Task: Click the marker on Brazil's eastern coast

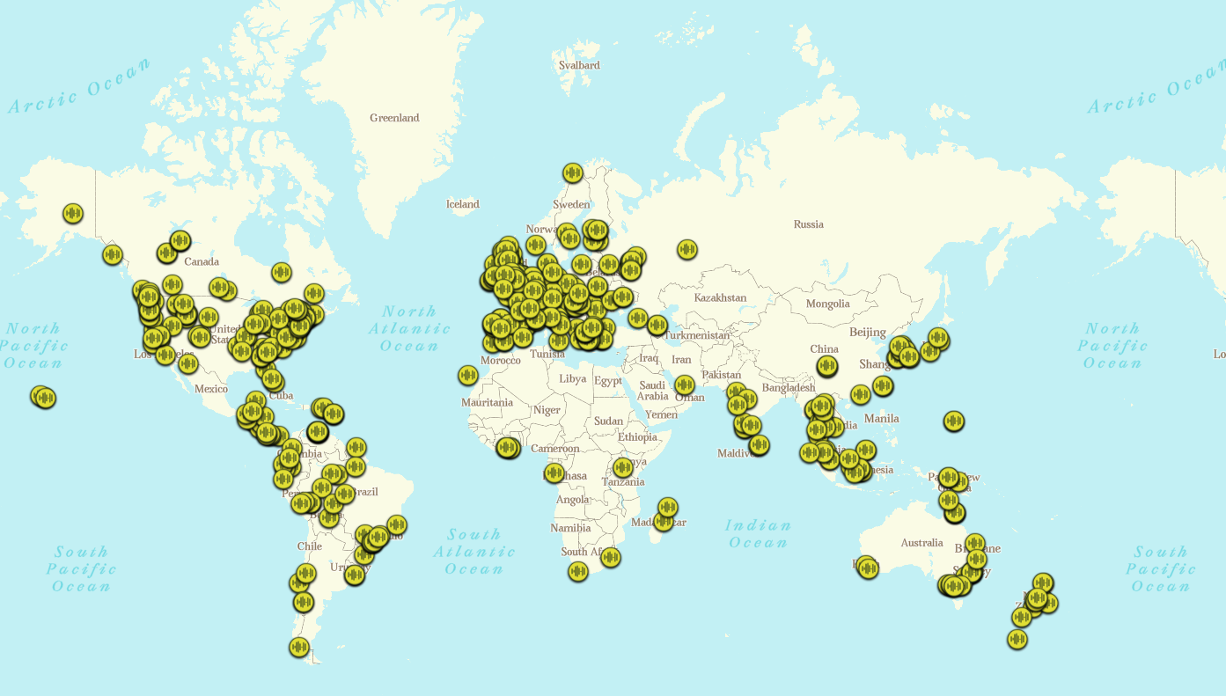Action: (x=397, y=524)
